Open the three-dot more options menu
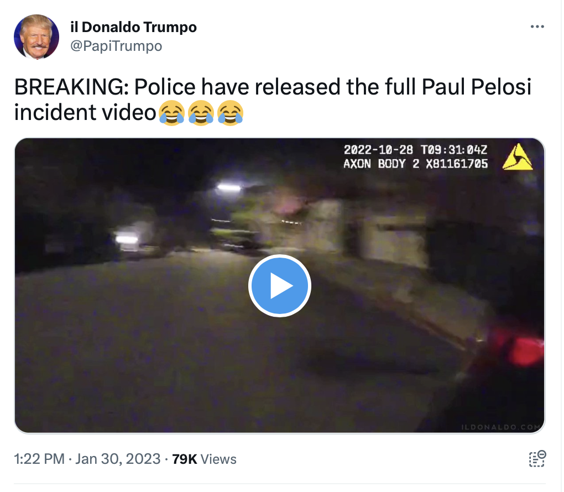564x492 pixels. [537, 27]
